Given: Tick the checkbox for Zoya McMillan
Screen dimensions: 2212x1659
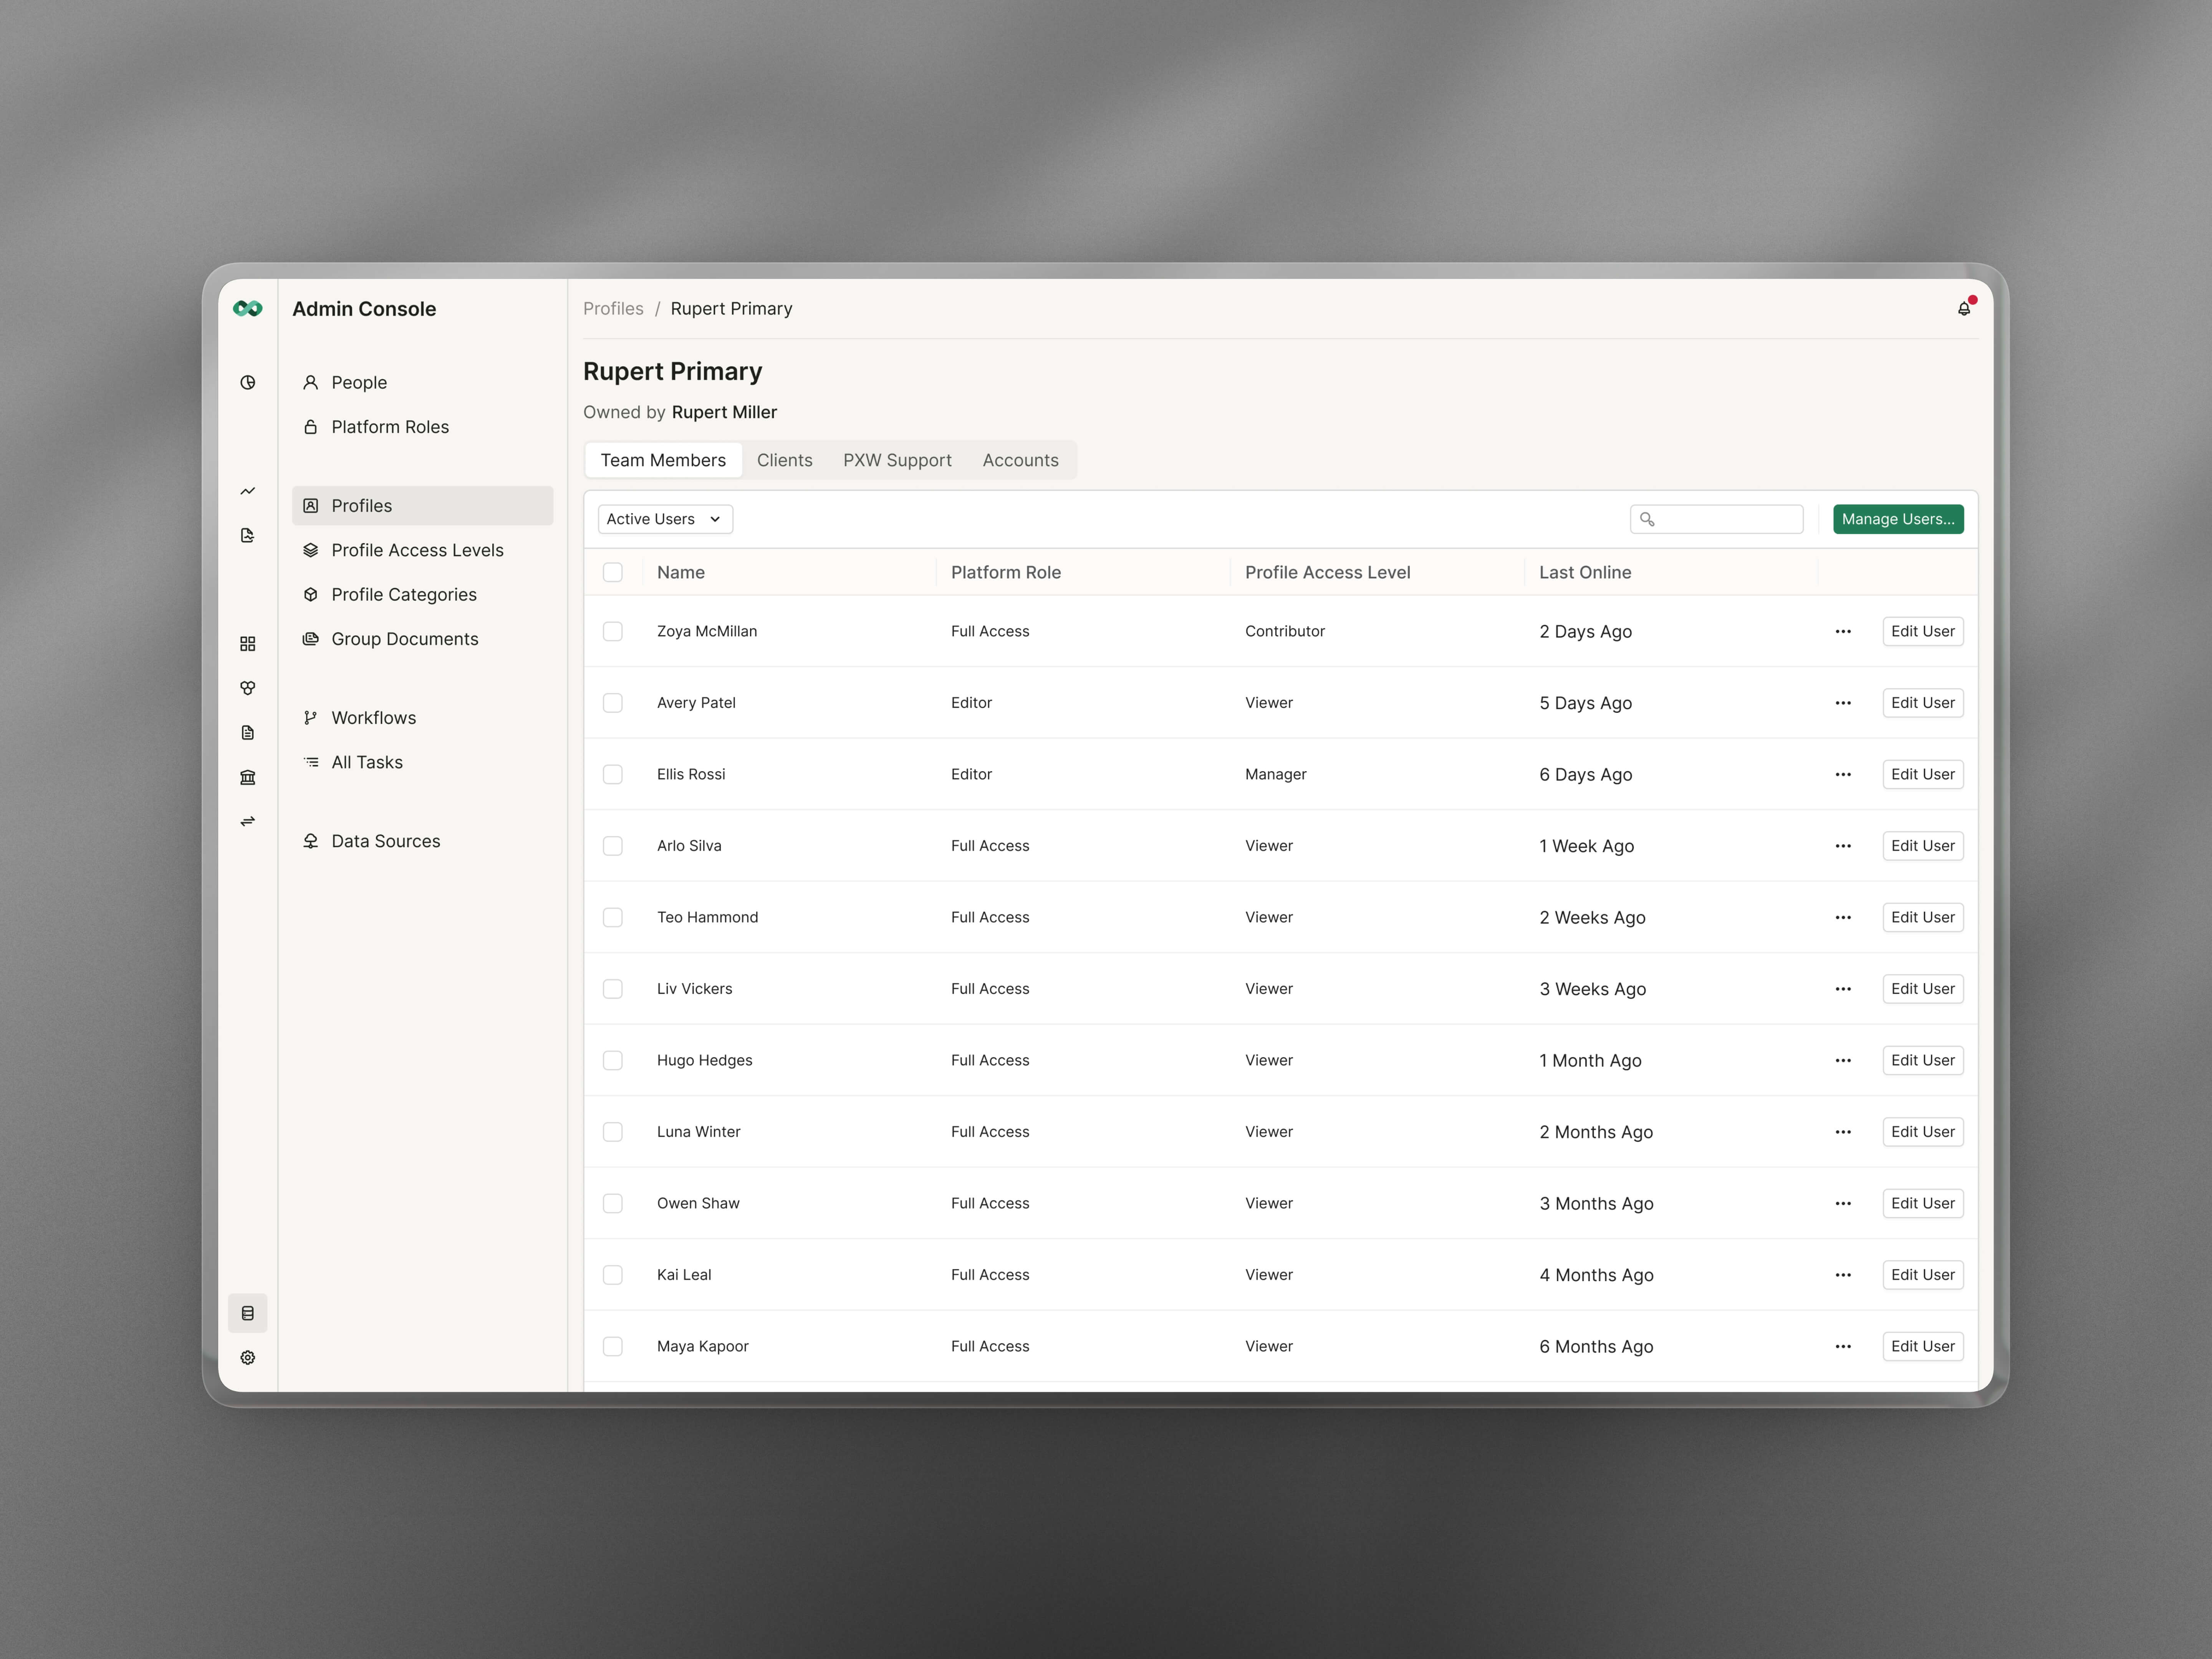Looking at the screenshot, I should [613, 631].
